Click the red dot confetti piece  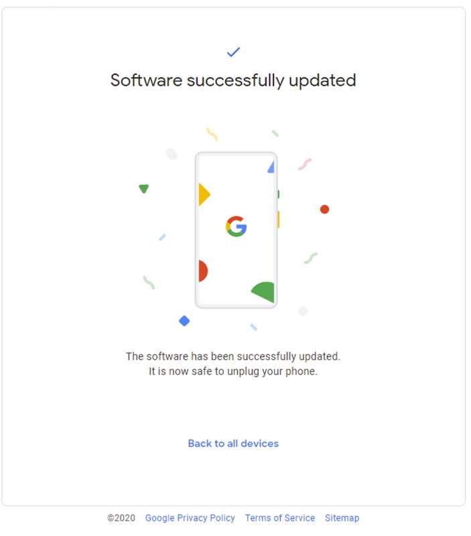point(325,209)
